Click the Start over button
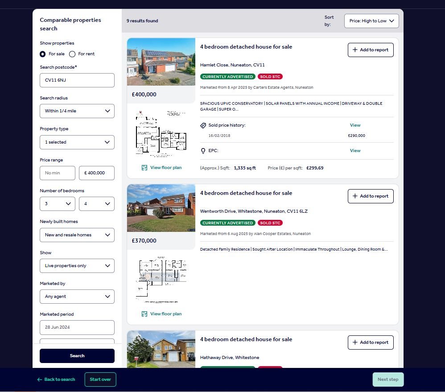Image resolution: width=445 pixels, height=392 pixels. (x=100, y=380)
